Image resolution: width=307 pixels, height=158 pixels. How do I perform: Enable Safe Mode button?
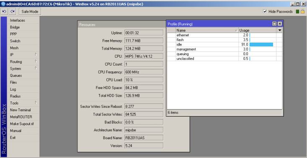[30, 12]
